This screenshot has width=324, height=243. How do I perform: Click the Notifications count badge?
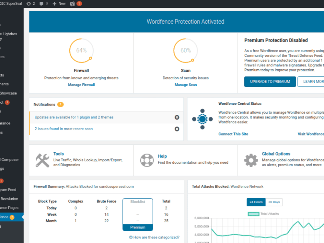click(60, 104)
